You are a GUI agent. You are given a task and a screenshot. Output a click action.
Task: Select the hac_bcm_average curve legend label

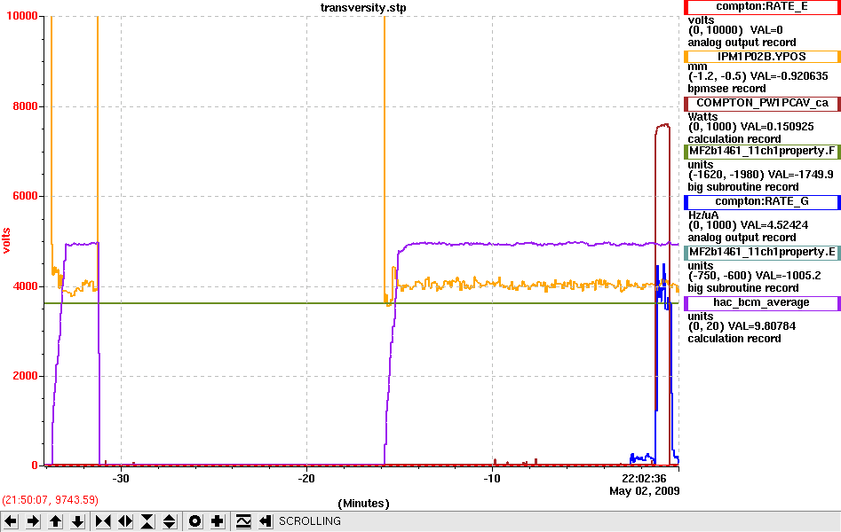coord(762,302)
